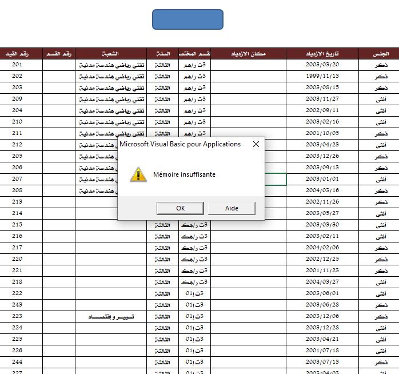Click the birth date cell 1999/11/13
This screenshot has height=374, width=399.
tap(322, 76)
